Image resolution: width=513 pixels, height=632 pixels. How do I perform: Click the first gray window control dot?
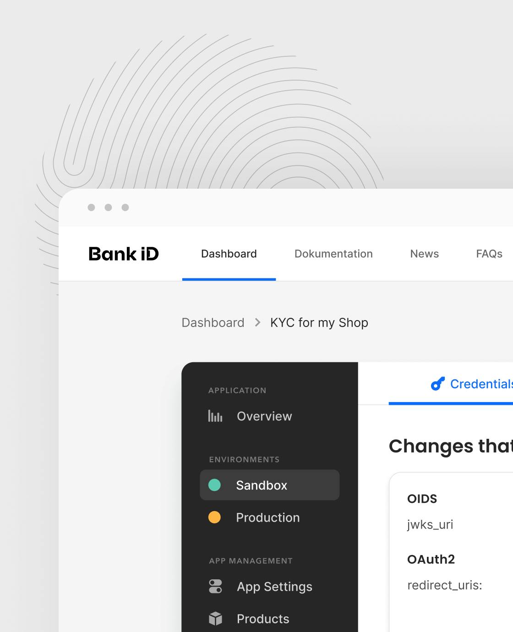[91, 207]
